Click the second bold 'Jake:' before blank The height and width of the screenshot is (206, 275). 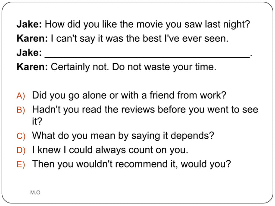[x=29, y=53]
